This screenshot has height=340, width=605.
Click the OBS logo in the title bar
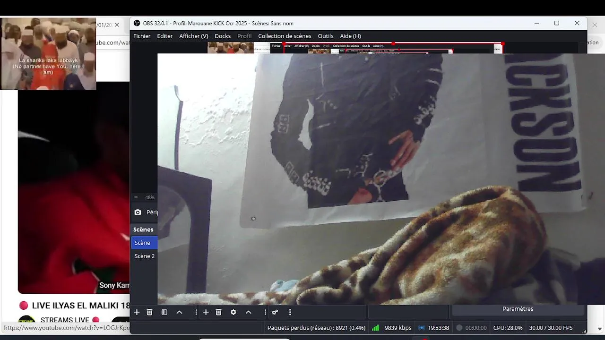pyautogui.click(x=137, y=23)
